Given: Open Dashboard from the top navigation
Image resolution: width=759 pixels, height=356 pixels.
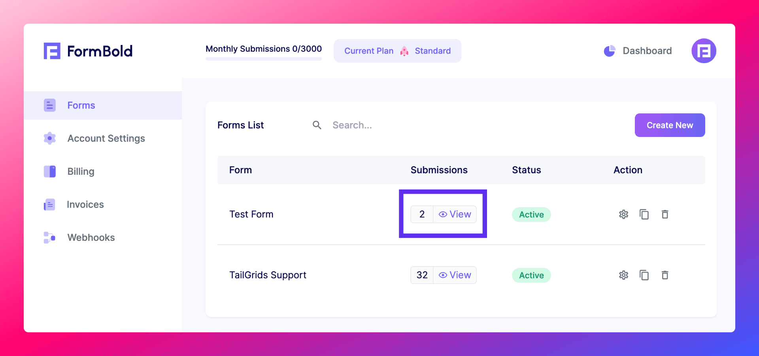Looking at the screenshot, I should 647,51.
